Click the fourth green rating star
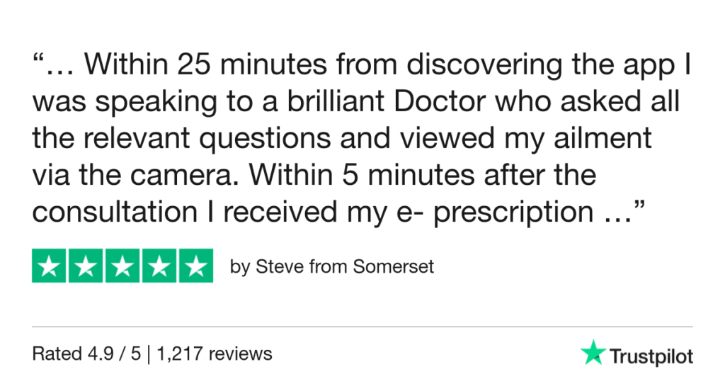This screenshot has width=725, height=379. [159, 266]
